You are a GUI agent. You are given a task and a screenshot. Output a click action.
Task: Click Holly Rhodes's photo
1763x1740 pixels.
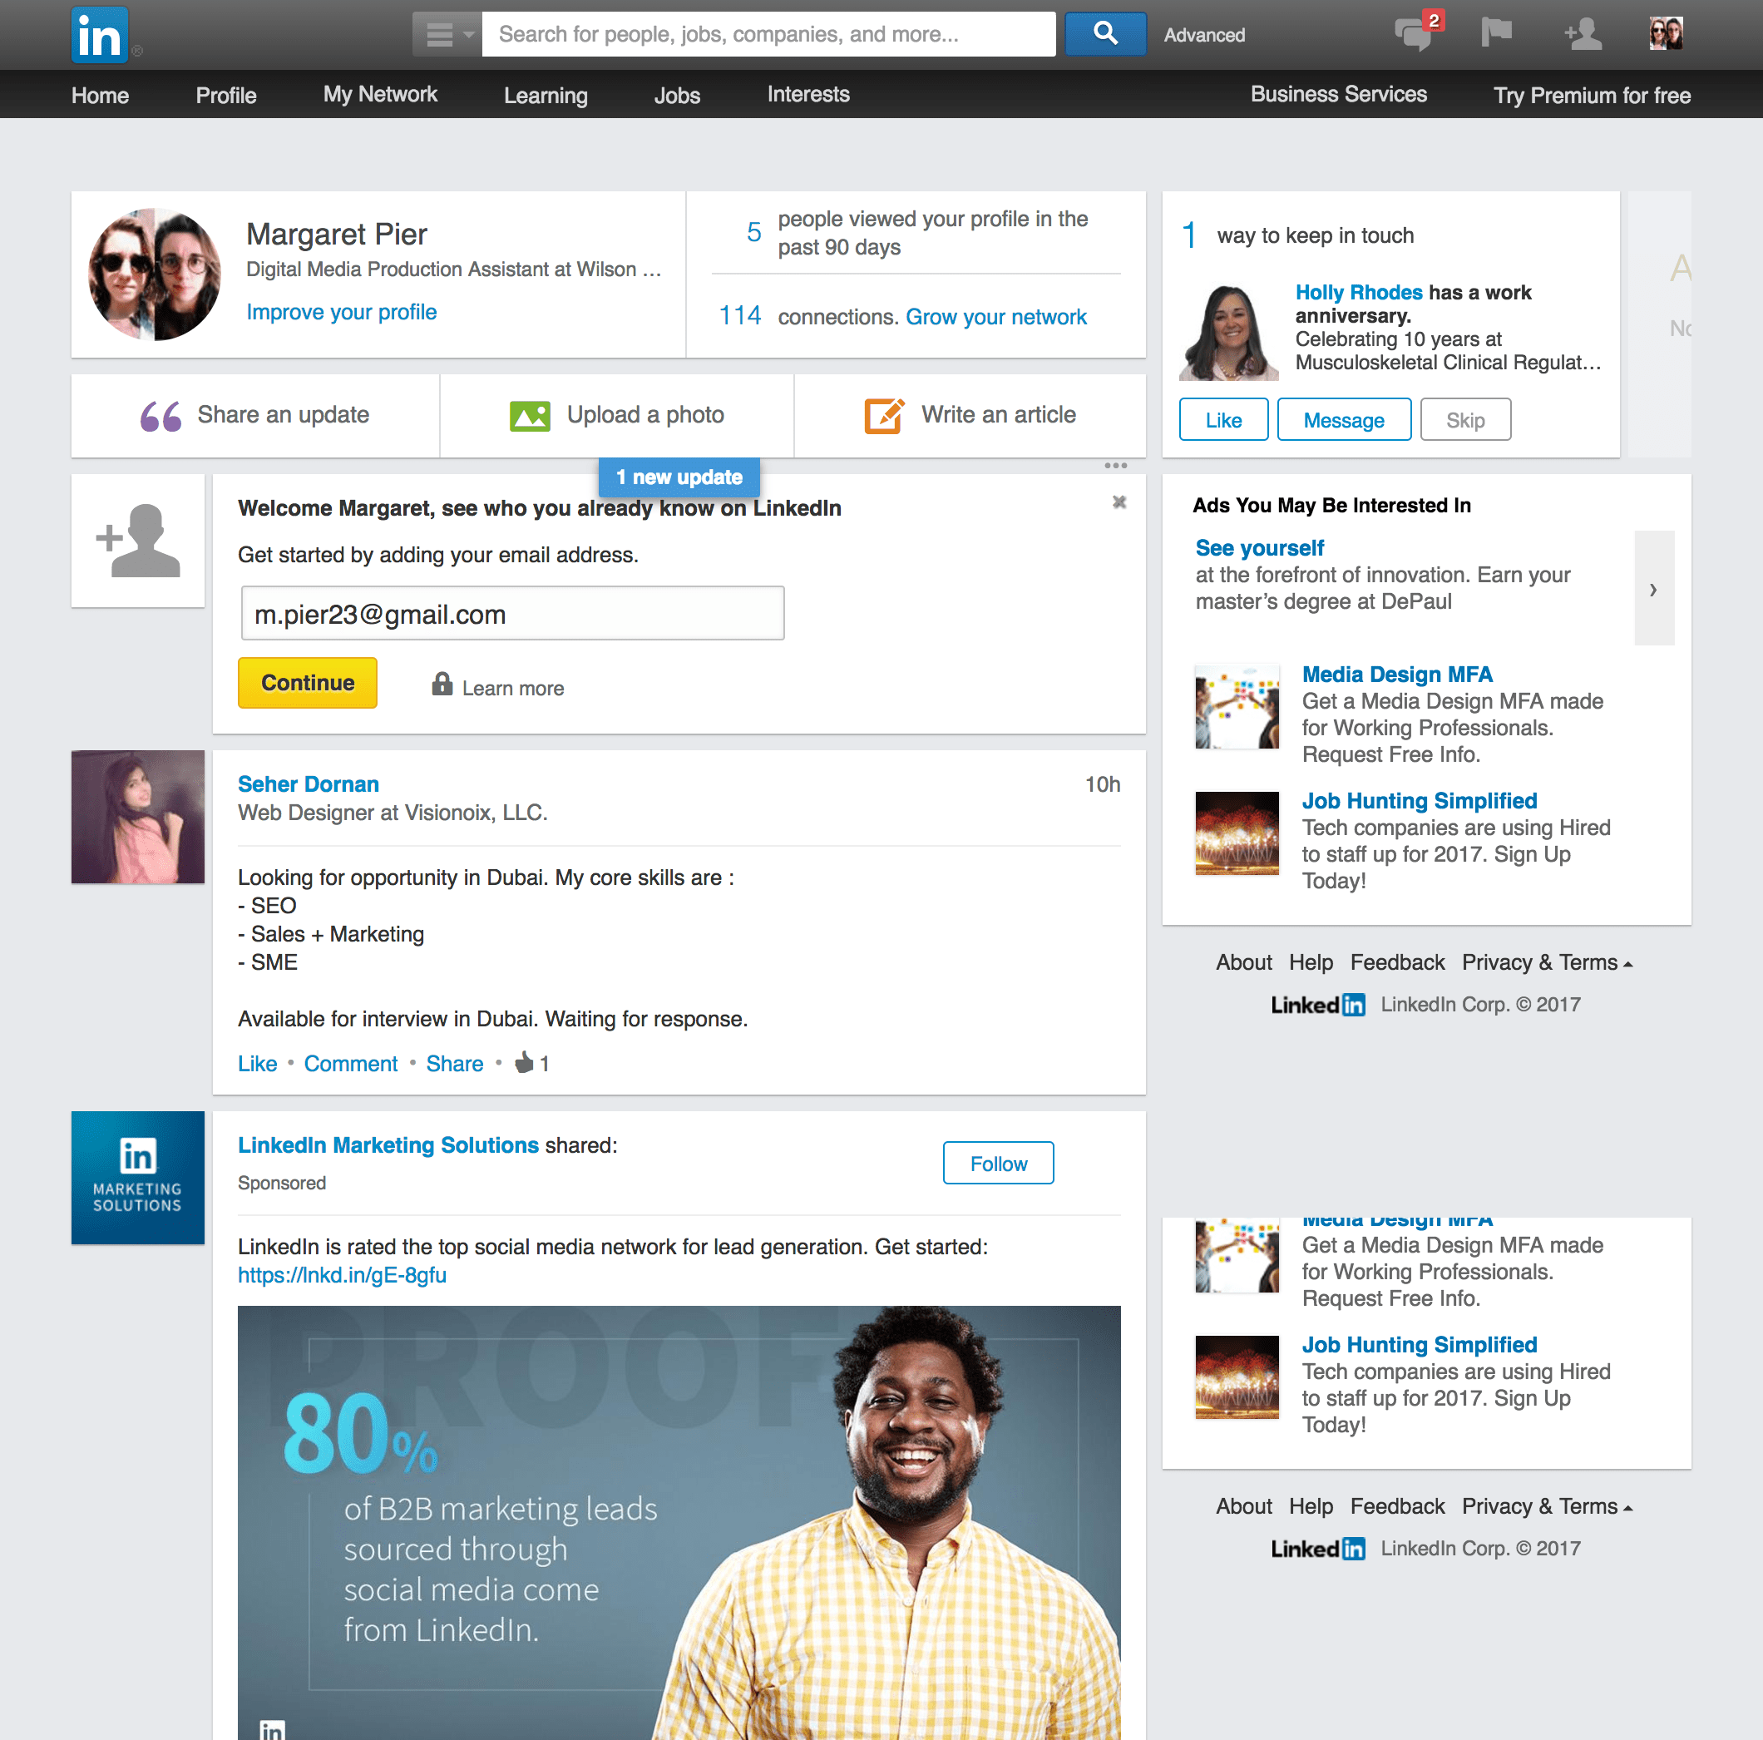coord(1229,333)
